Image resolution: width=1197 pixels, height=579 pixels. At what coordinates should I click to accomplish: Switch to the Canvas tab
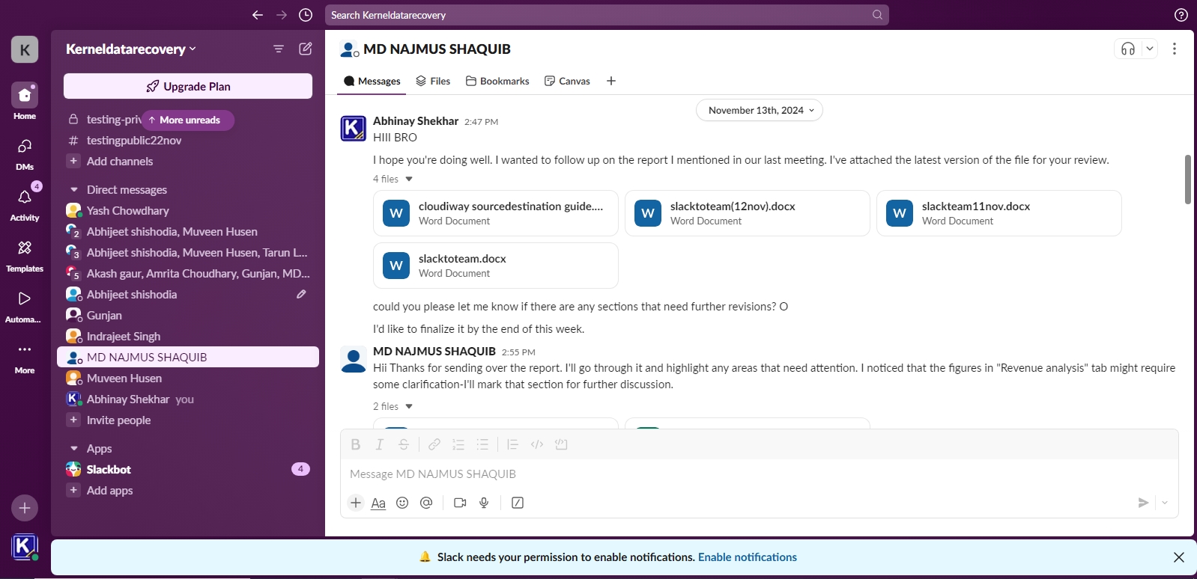567,81
